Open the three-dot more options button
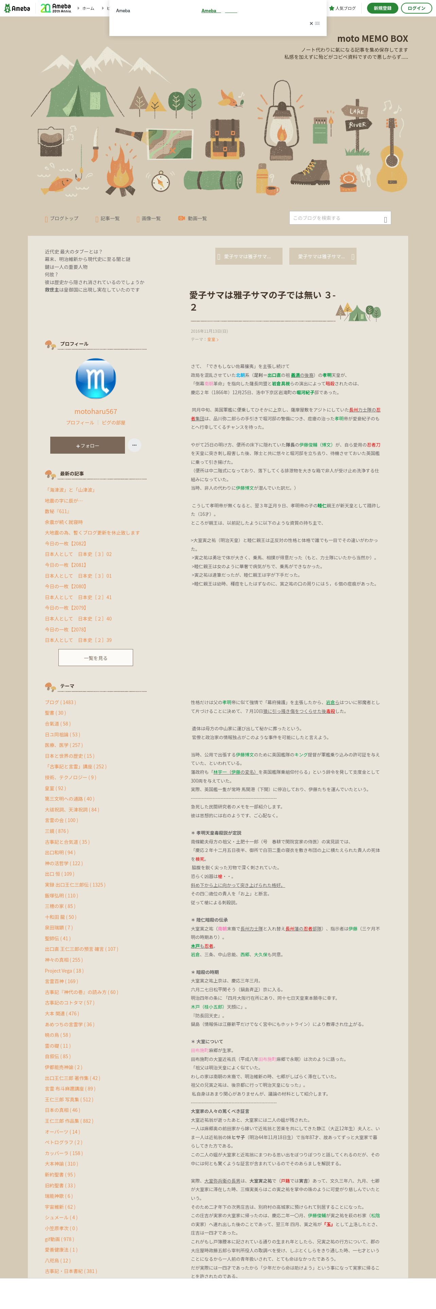This screenshot has width=436, height=1309. pyautogui.click(x=134, y=445)
